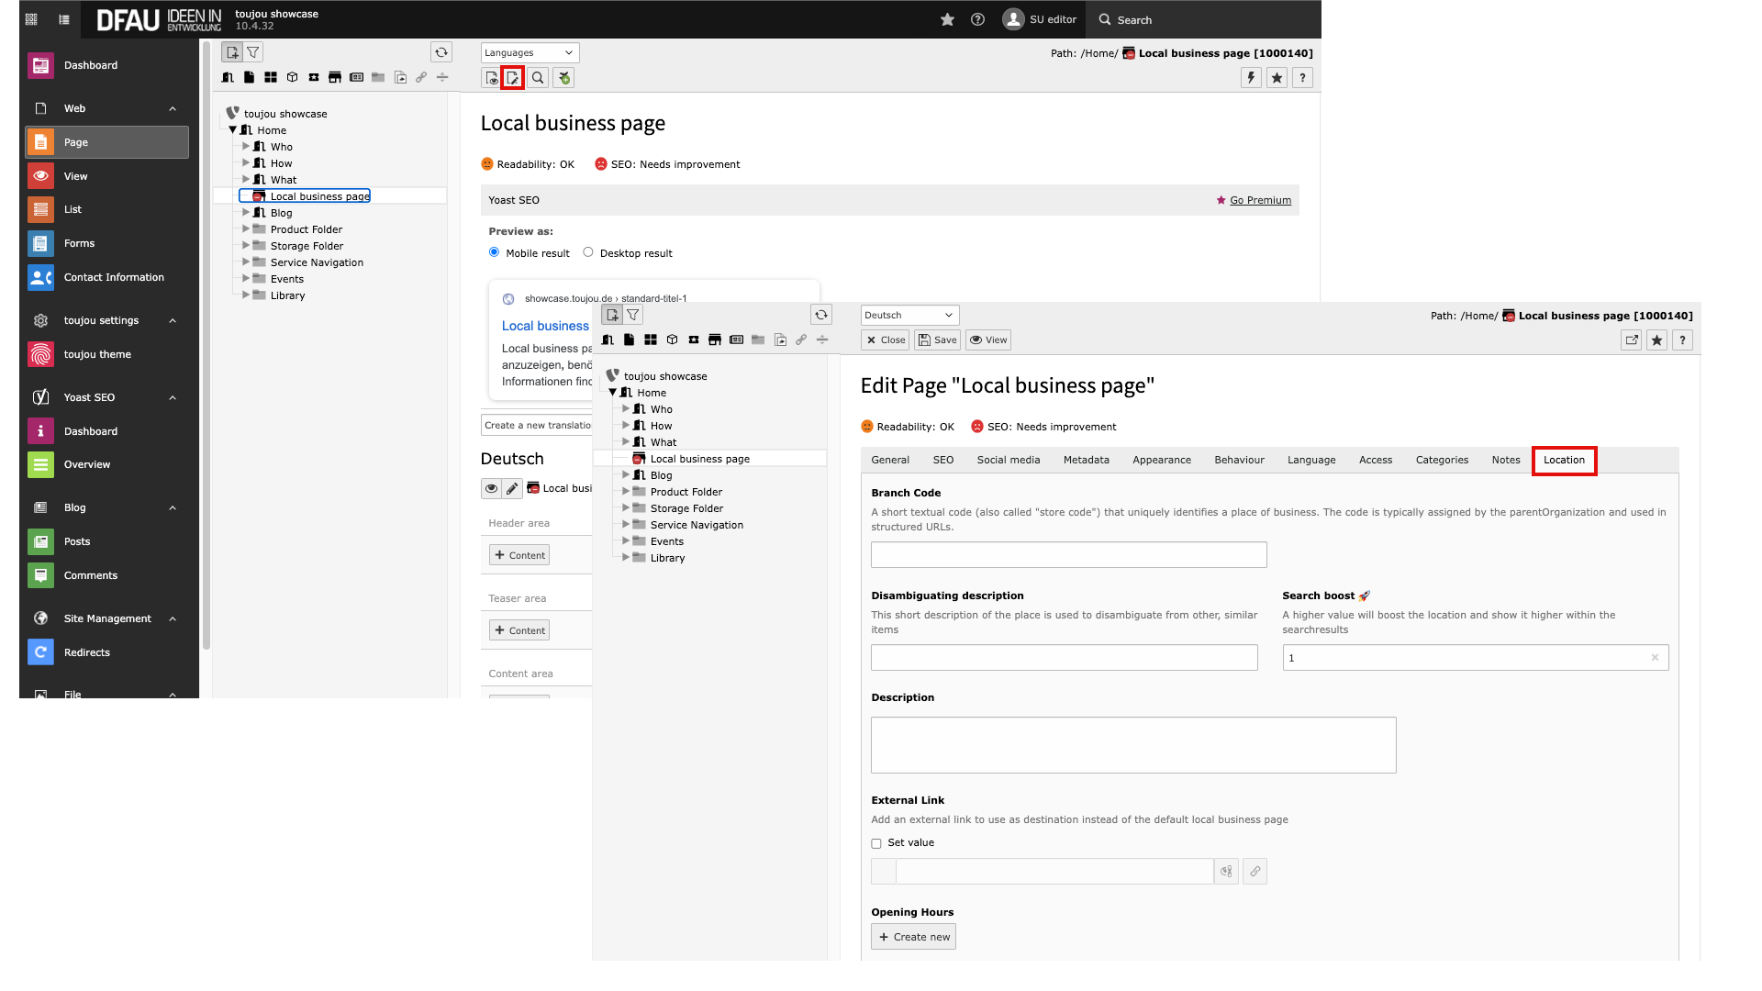The height and width of the screenshot is (991, 1762).
Task: Click the search magnifier icon in docheader
Action: click(539, 78)
